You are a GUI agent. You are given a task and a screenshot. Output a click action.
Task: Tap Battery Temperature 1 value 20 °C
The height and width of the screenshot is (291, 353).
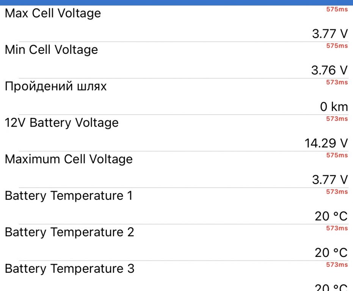331,216
